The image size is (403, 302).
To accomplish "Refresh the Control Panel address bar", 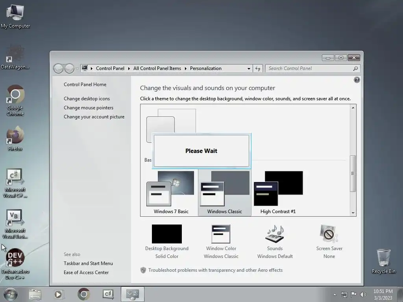I will pos(258,68).
